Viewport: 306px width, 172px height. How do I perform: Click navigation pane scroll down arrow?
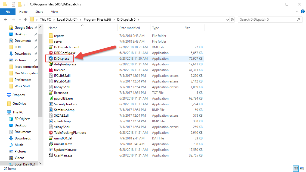tap(41, 163)
